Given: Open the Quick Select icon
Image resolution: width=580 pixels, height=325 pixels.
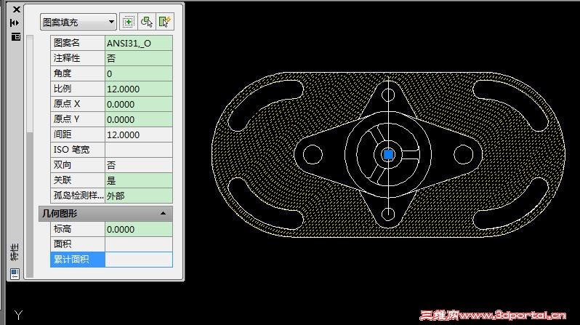Looking at the screenshot, I should tap(164, 23).
